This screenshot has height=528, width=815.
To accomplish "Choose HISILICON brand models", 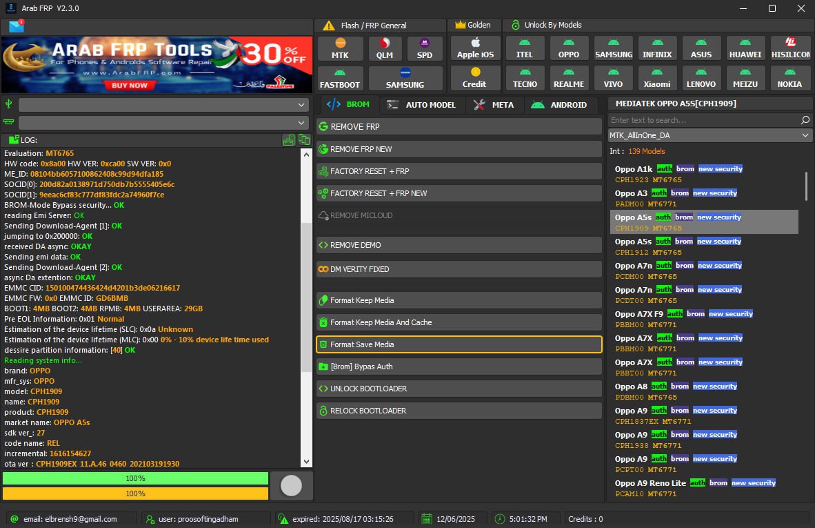I will point(790,48).
